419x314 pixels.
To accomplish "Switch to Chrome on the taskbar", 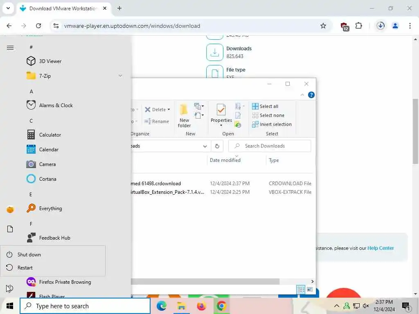I will [x=221, y=306].
